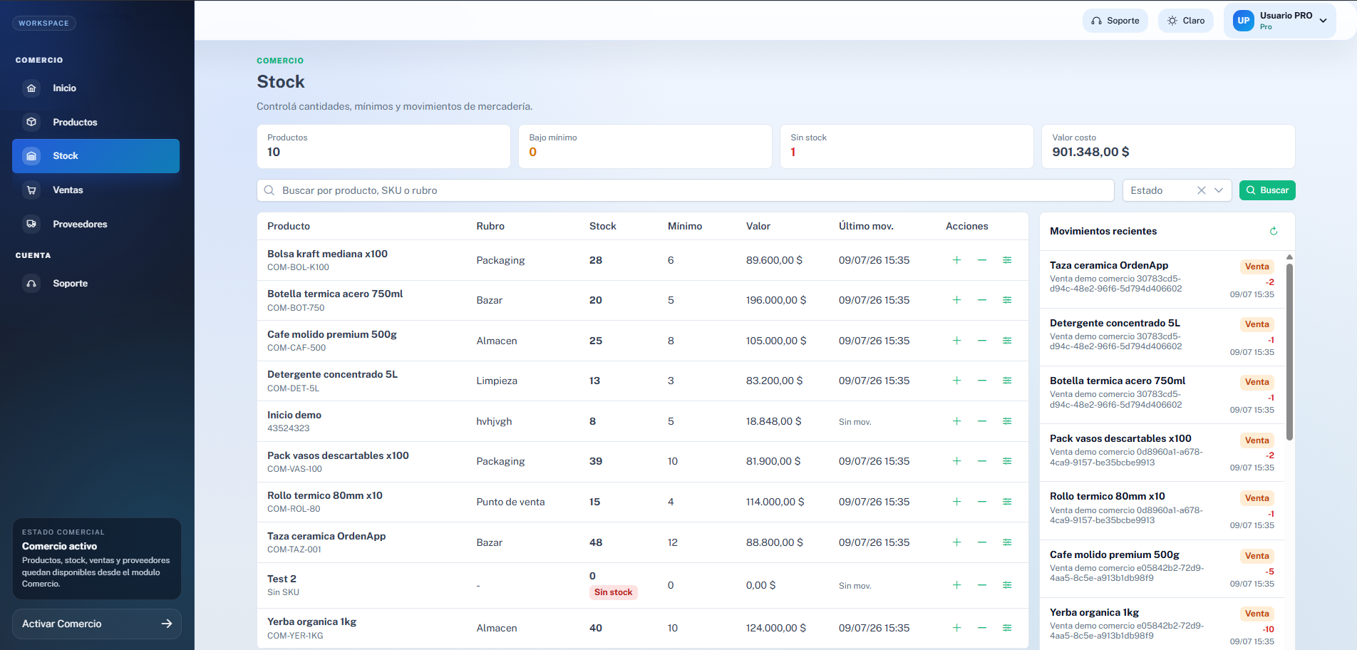Click the Stock column header
The image size is (1357, 650).
[x=603, y=226]
